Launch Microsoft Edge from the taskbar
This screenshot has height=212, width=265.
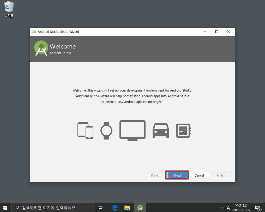[115, 208]
